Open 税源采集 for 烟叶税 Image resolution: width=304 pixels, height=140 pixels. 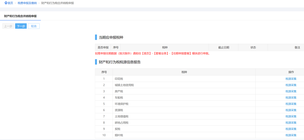(x=291, y=135)
